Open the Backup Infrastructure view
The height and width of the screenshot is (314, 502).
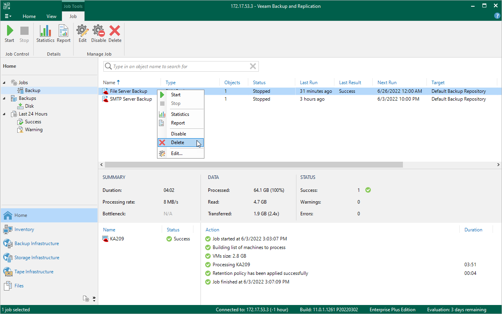point(36,244)
